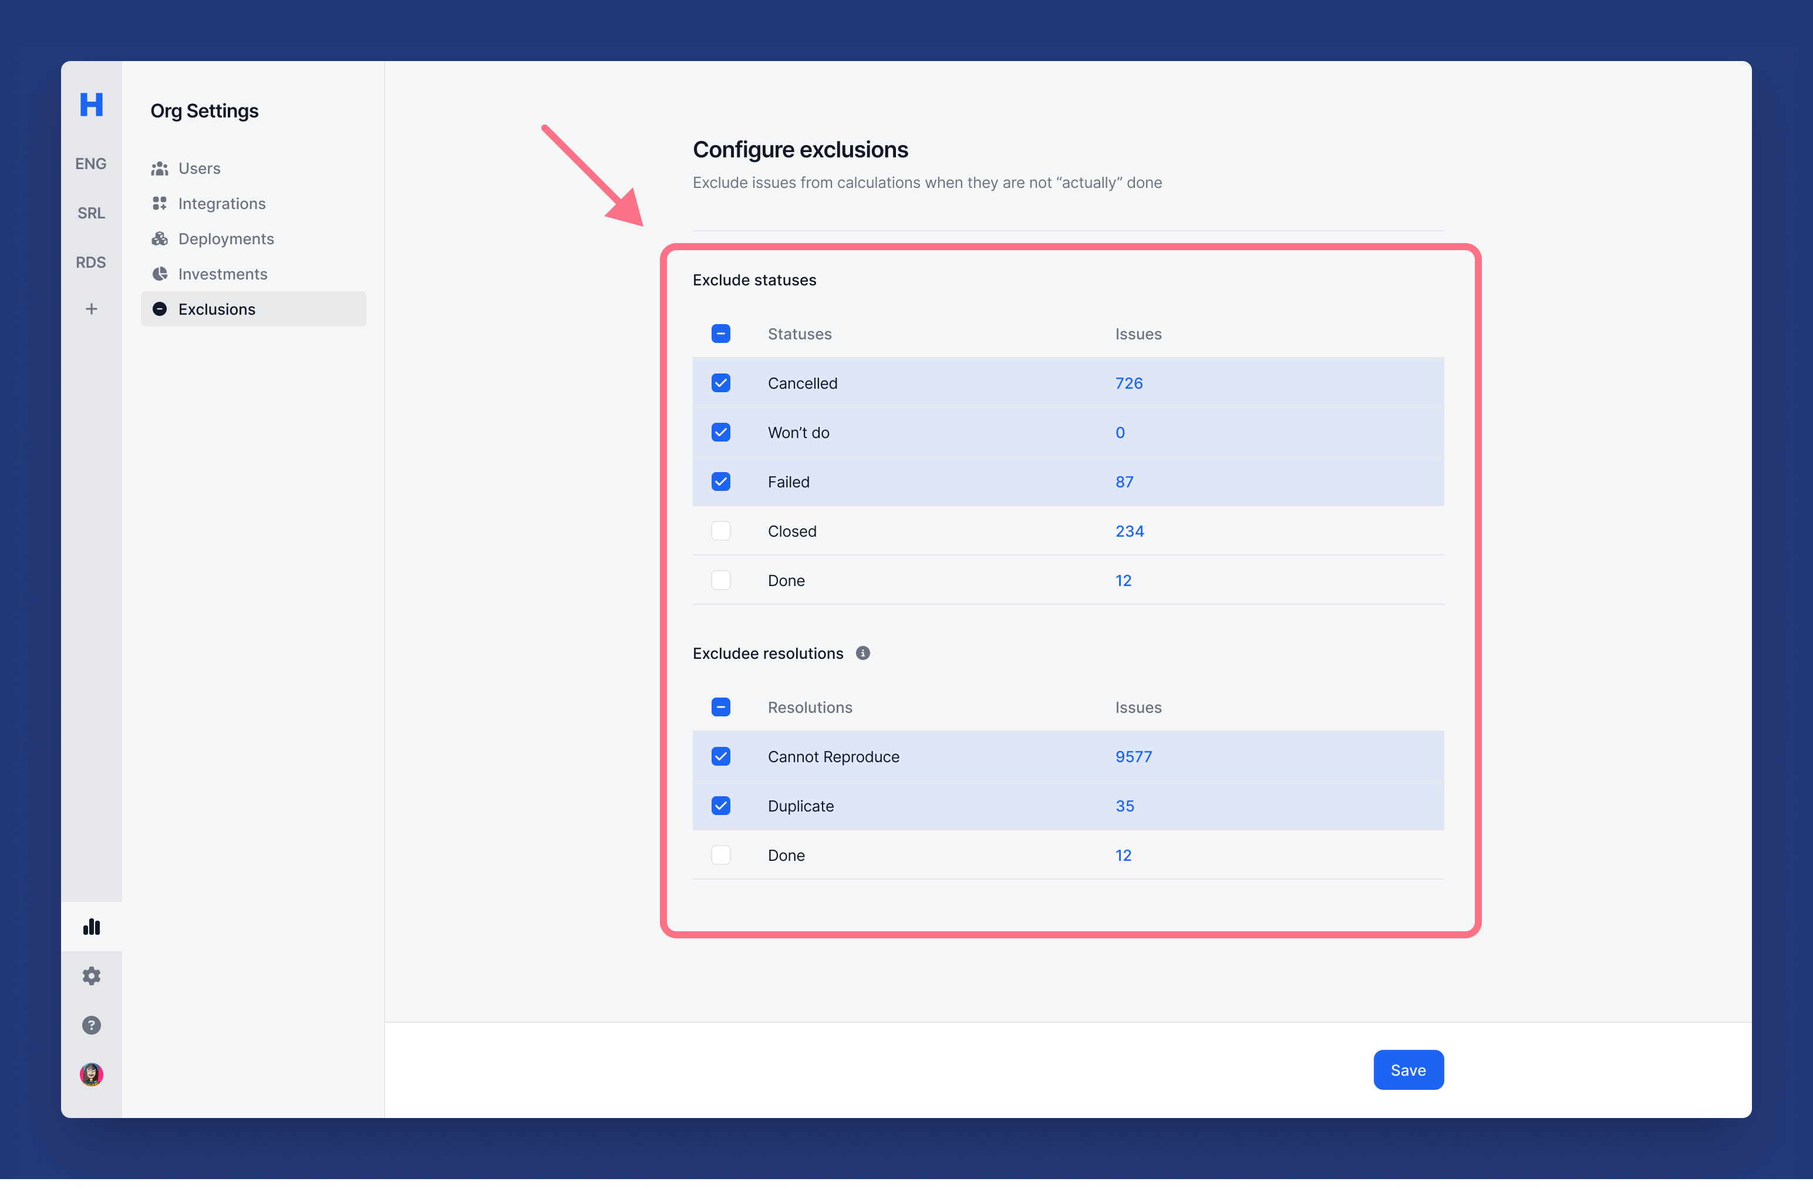Toggle the select-all Resolutions header checkbox
This screenshot has height=1192, width=1813.
click(720, 708)
